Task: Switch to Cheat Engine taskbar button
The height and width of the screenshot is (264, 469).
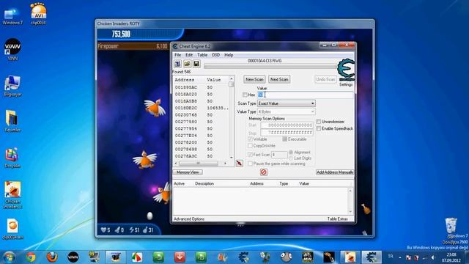Action: click(372, 257)
